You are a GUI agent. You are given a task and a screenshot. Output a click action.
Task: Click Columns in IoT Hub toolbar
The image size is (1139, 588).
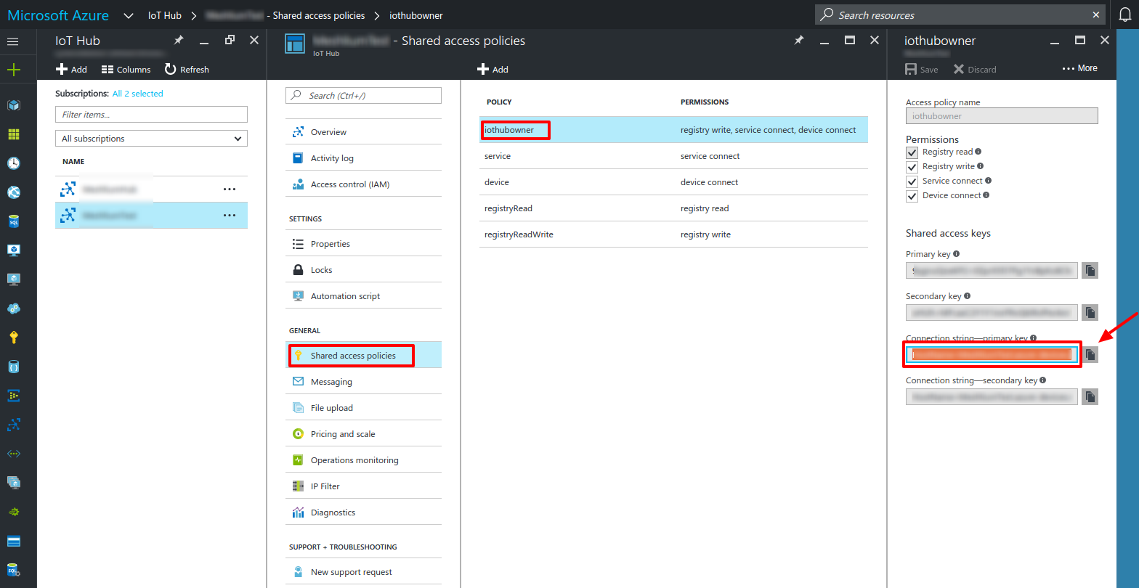[126, 70]
